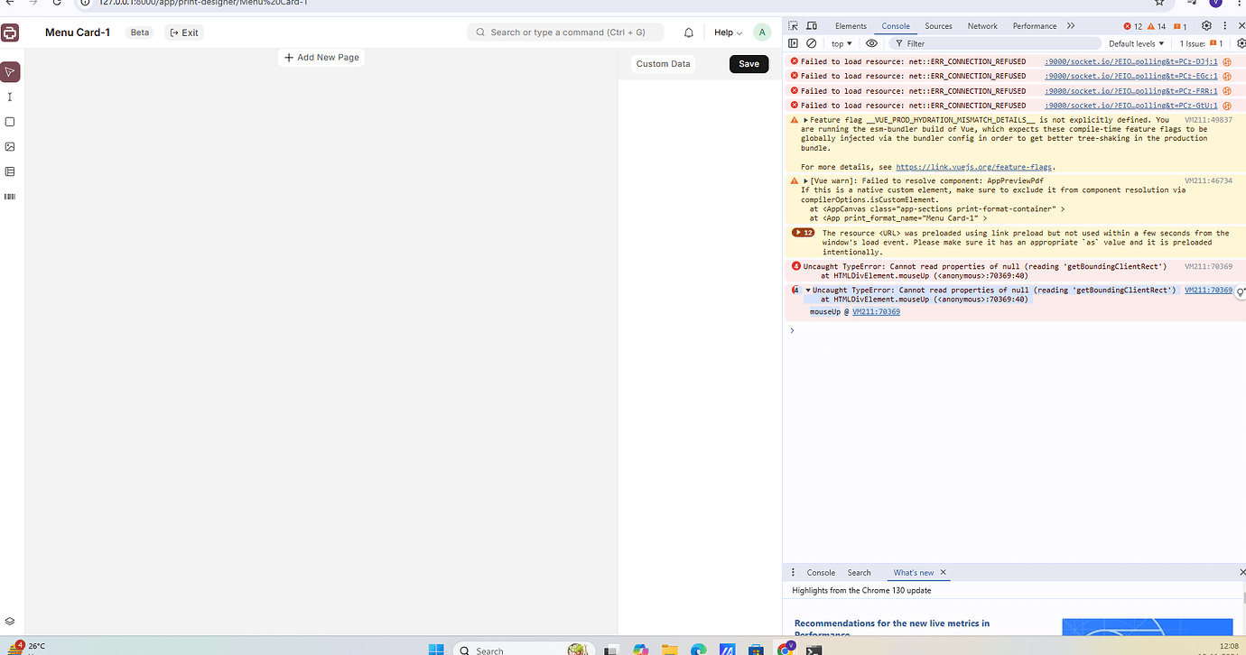Viewport: 1246px width, 655px height.
Task: Click the Add New Page button
Action: (x=321, y=58)
